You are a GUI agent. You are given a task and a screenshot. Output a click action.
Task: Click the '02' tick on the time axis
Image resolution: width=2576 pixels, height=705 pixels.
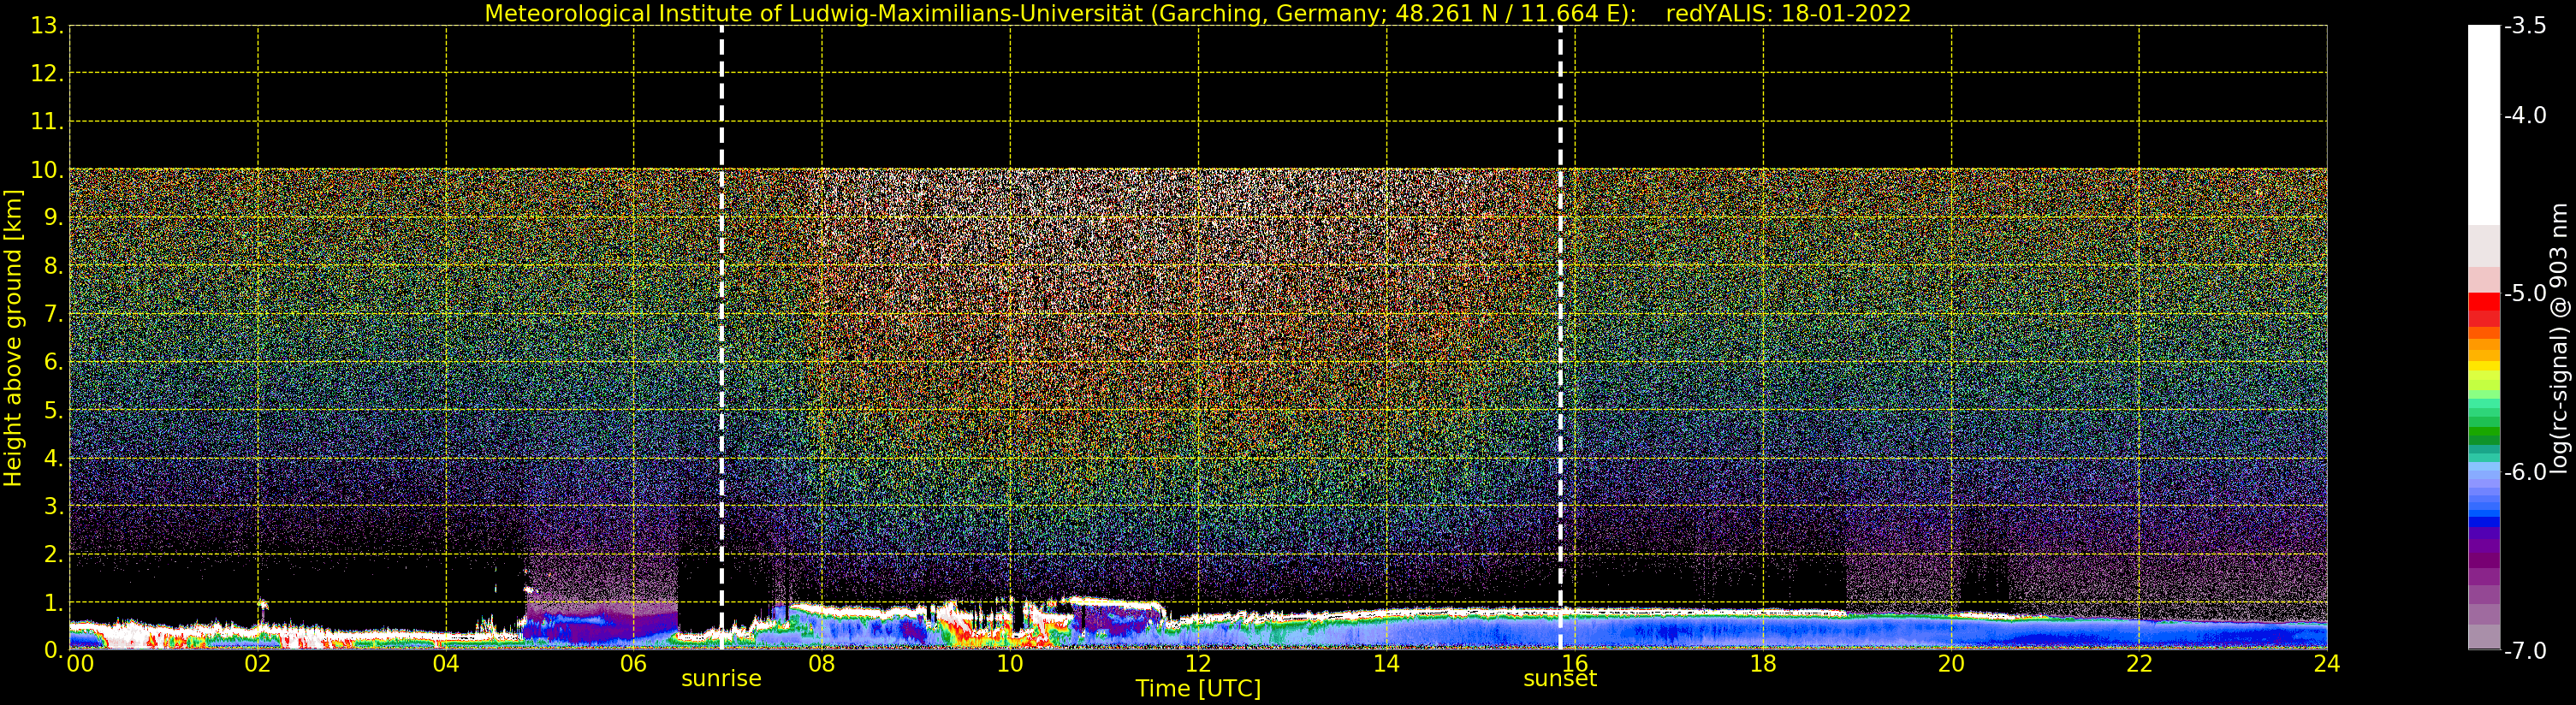pyautogui.click(x=258, y=663)
